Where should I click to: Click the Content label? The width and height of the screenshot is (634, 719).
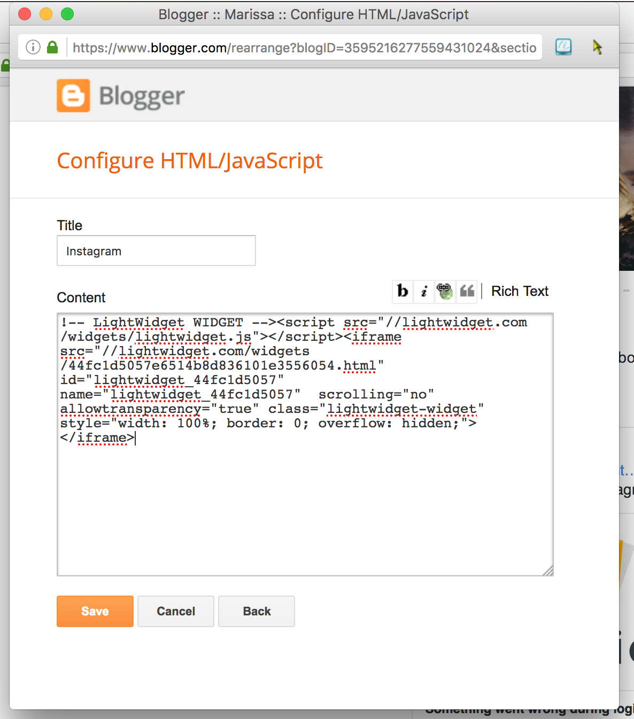(x=81, y=298)
